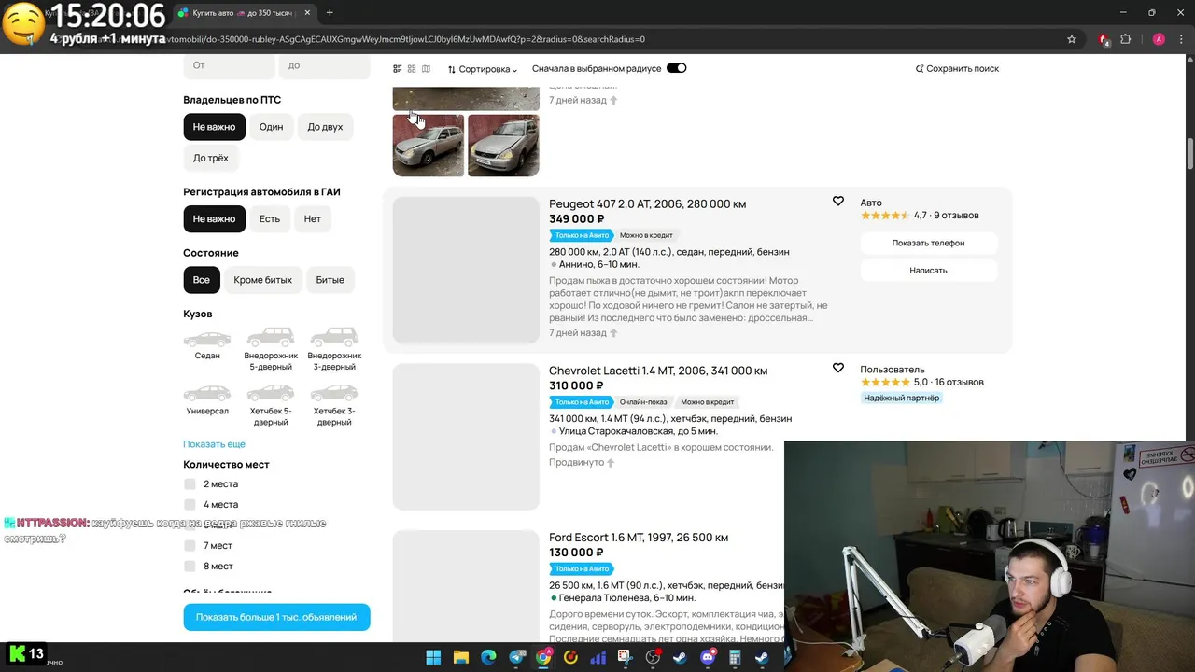
Task: Open seller profile Авто with 4,7 rating
Action: click(x=871, y=203)
